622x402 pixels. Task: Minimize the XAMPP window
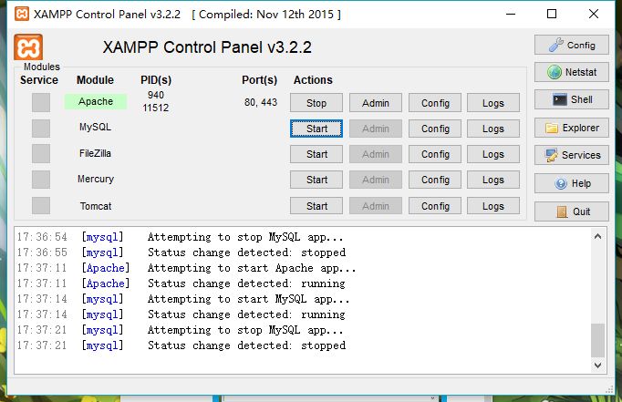coord(511,14)
